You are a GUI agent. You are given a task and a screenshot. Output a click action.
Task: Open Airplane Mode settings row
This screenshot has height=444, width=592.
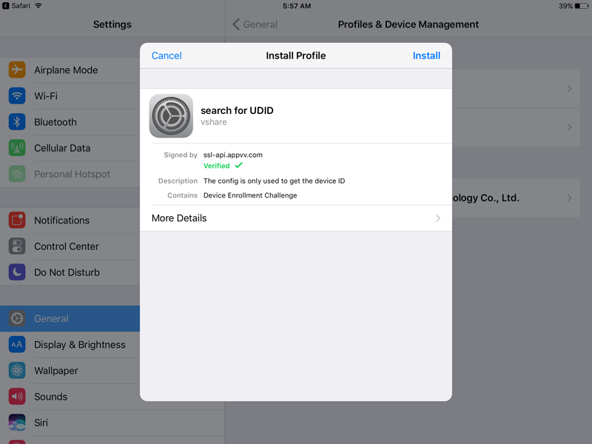[x=70, y=70]
